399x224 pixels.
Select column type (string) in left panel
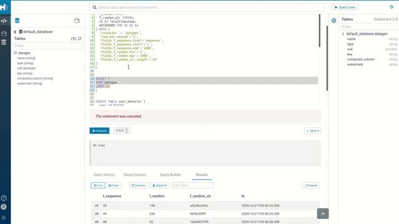pos(25,63)
